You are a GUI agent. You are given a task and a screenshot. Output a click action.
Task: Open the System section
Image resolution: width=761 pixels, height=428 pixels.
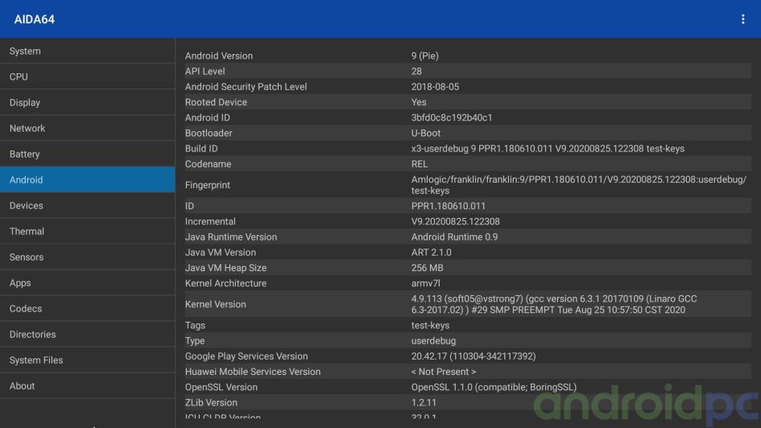point(87,51)
